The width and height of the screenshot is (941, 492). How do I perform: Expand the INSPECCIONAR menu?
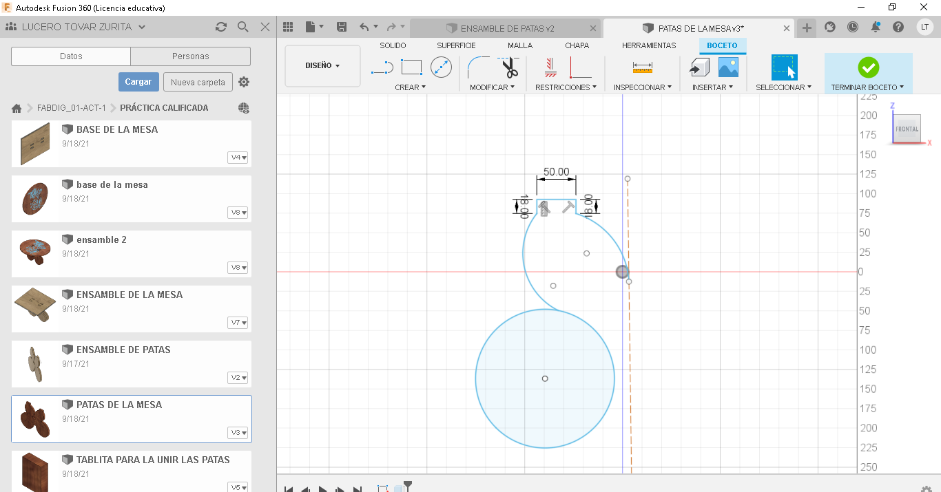click(x=643, y=87)
